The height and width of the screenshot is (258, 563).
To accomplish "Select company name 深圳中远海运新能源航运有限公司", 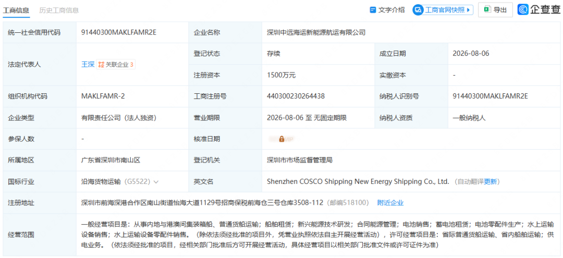I will tap(316, 32).
